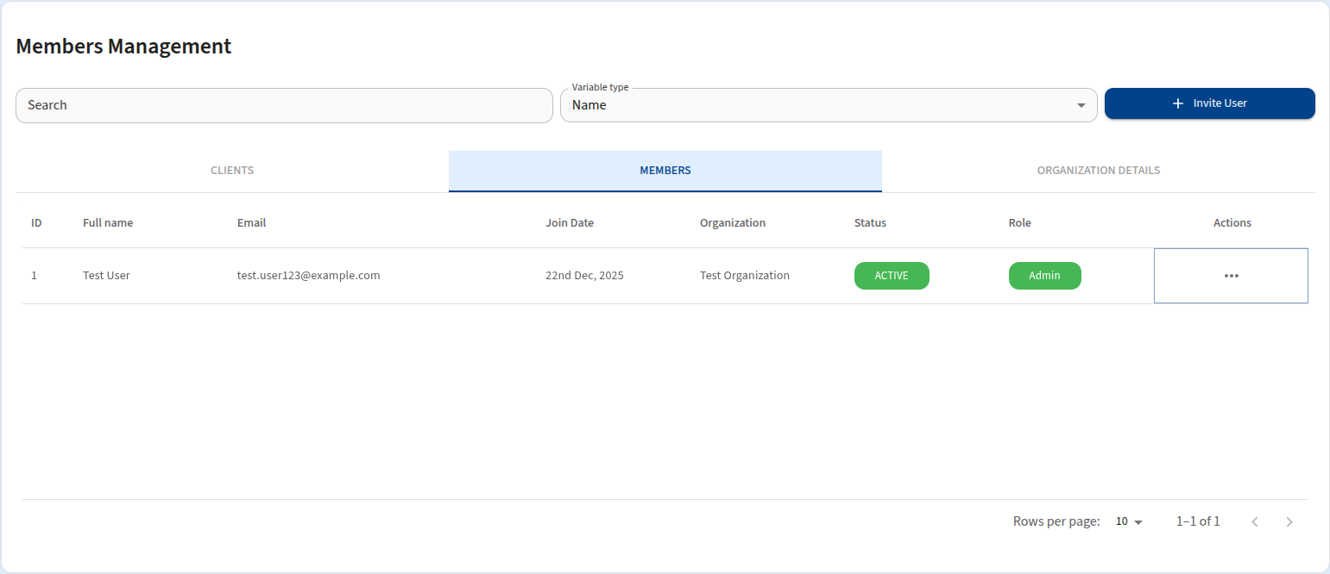
Task: Click the Role column header
Action: (x=1019, y=222)
